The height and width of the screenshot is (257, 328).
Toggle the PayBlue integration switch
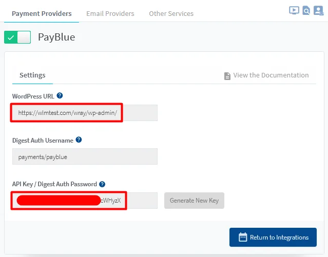click(17, 37)
